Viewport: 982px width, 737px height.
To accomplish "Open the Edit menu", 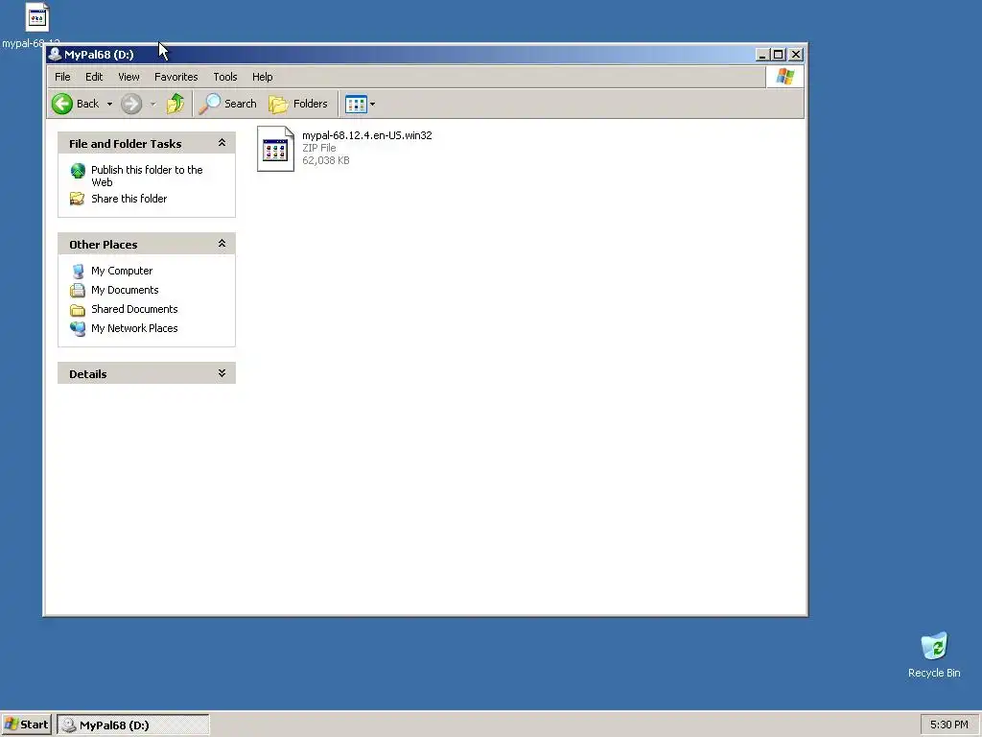I will pyautogui.click(x=94, y=77).
